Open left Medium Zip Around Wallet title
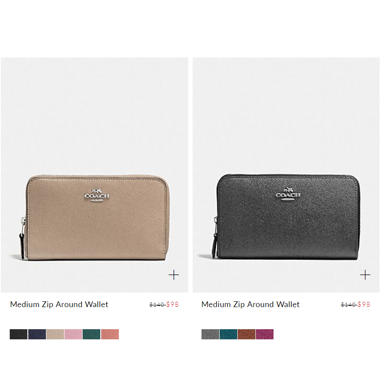The width and height of the screenshot is (380, 380). 59,304
